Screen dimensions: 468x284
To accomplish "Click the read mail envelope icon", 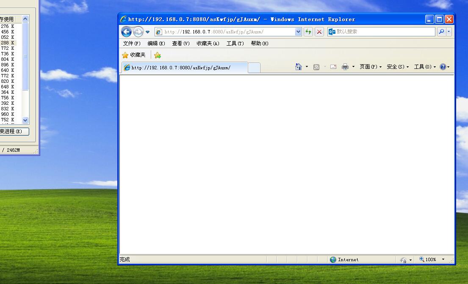I will coord(333,67).
